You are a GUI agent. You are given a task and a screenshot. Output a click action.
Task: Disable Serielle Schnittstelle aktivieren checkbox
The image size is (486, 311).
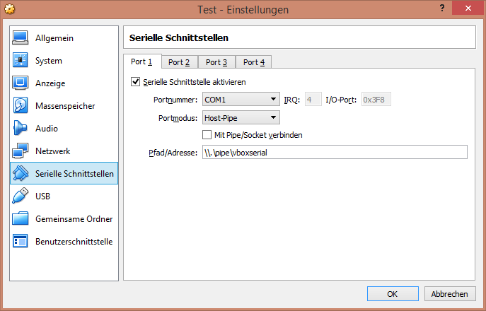pyautogui.click(x=136, y=82)
